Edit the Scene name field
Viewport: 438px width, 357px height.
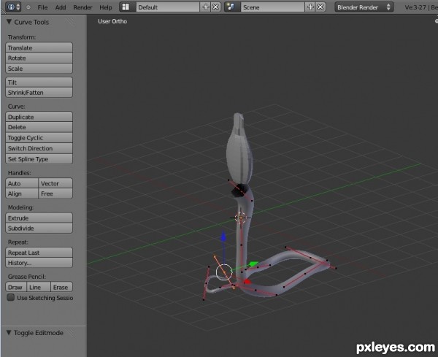coord(272,7)
